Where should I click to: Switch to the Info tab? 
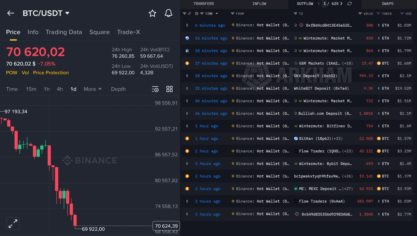click(33, 32)
